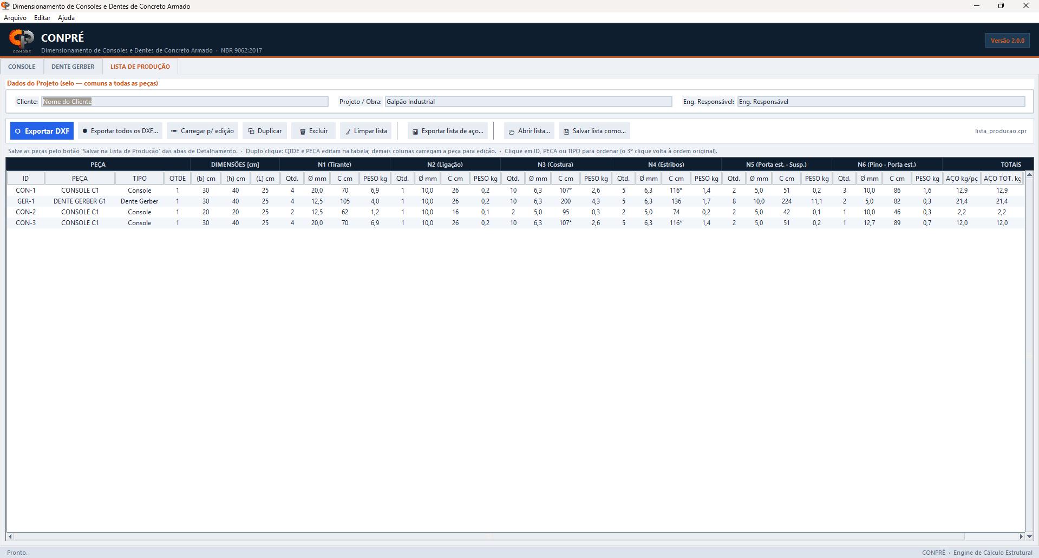This screenshot has width=1039, height=558.
Task: Select row GER-1 in the table
Action: (x=515, y=201)
